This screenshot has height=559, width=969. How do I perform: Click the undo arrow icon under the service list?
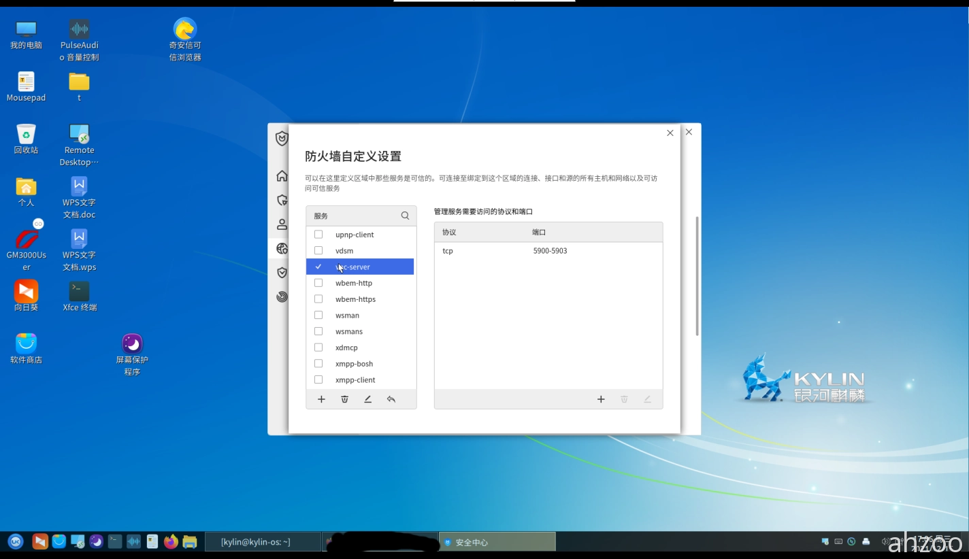coord(391,399)
